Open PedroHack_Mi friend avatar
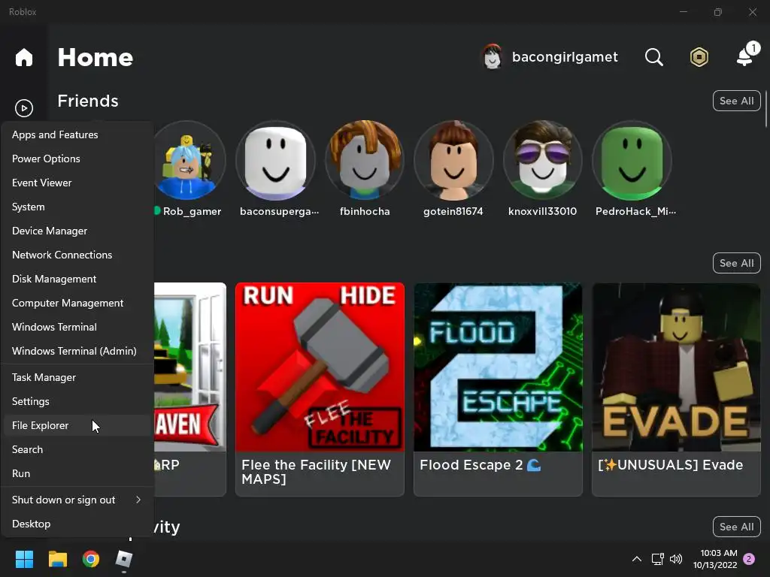770x577 pixels. [x=632, y=161]
